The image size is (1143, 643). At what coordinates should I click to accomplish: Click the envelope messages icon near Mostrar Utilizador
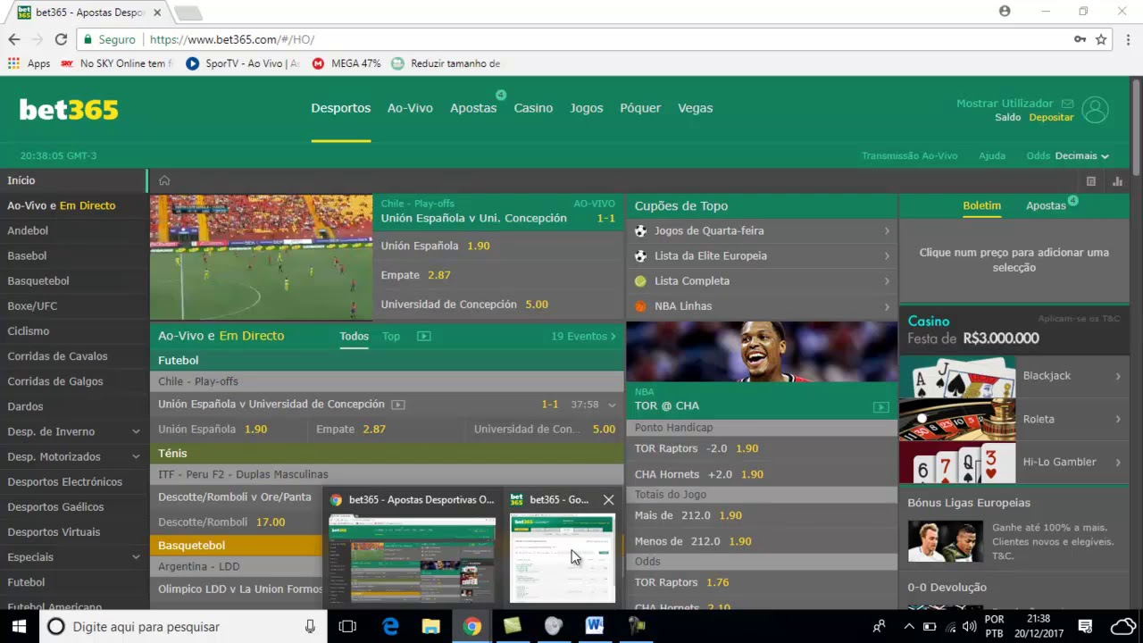[1067, 104]
